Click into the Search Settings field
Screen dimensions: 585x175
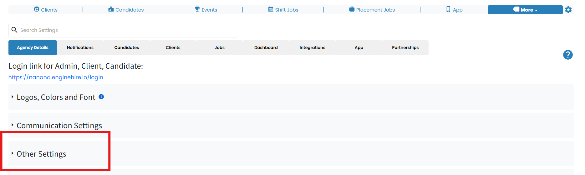pos(123,30)
